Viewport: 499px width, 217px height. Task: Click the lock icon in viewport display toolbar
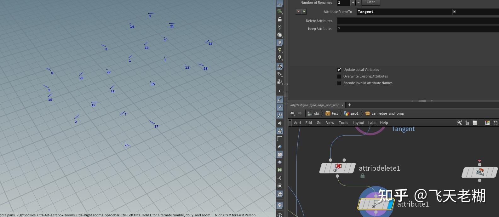(279, 19)
